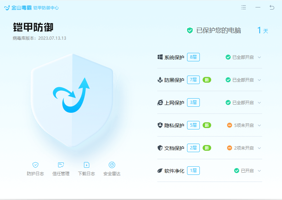Open 防护日志 shield icon
The height and width of the screenshot is (200, 282).
[35, 165]
